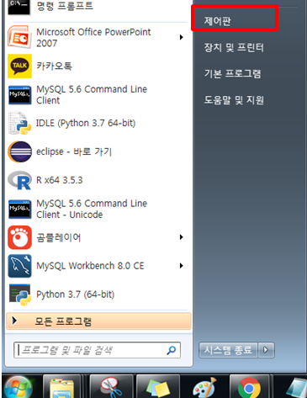Expand 곰플레이어 submenu arrow
The image size is (307, 398).
(182, 237)
